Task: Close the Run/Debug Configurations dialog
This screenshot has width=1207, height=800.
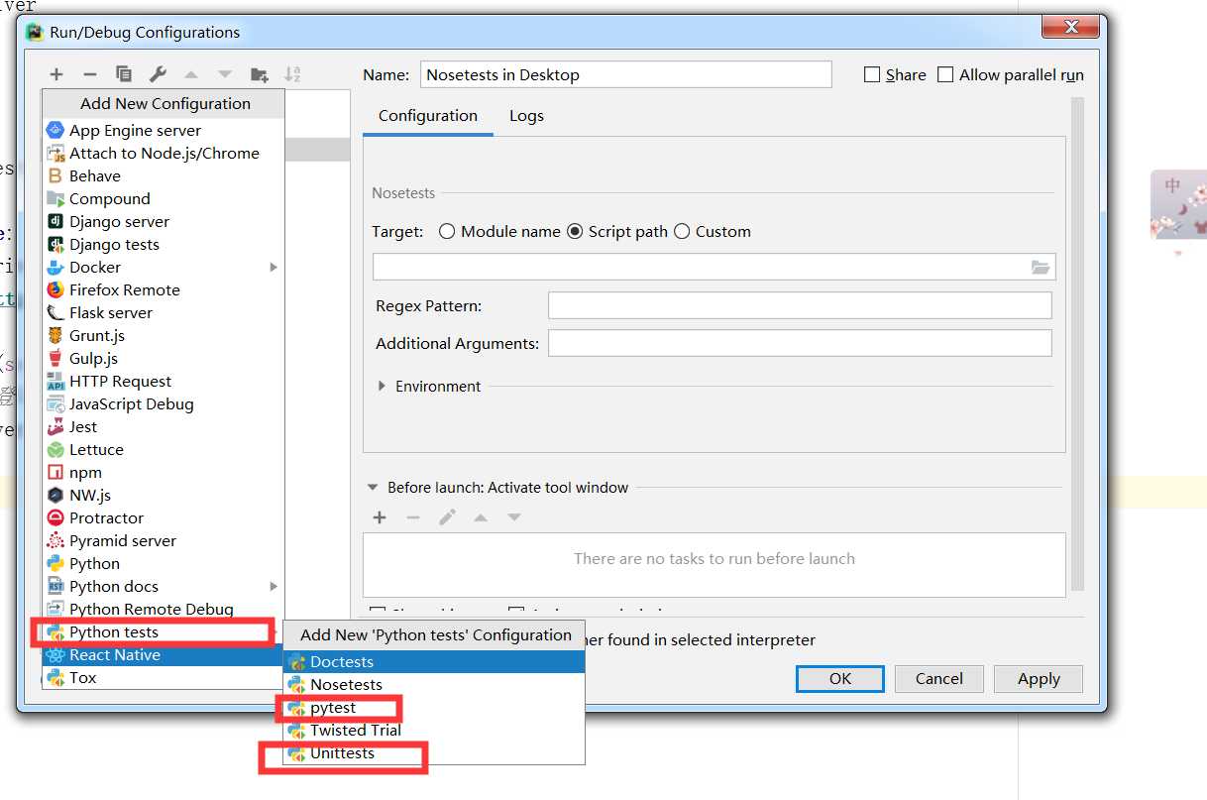Action: click(1069, 27)
